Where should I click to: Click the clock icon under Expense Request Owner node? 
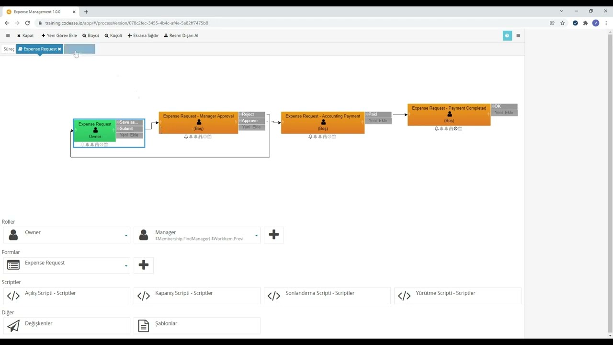pos(101,144)
